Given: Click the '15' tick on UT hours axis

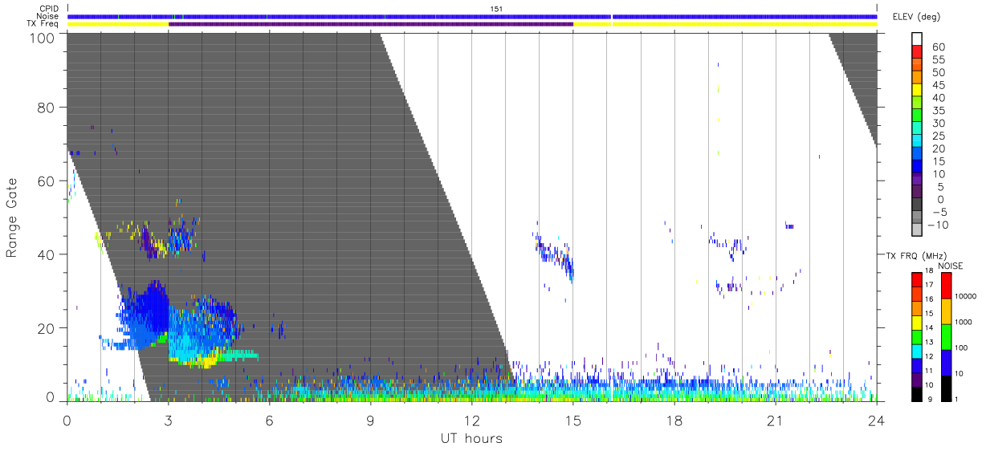Looking at the screenshot, I should 572,420.
